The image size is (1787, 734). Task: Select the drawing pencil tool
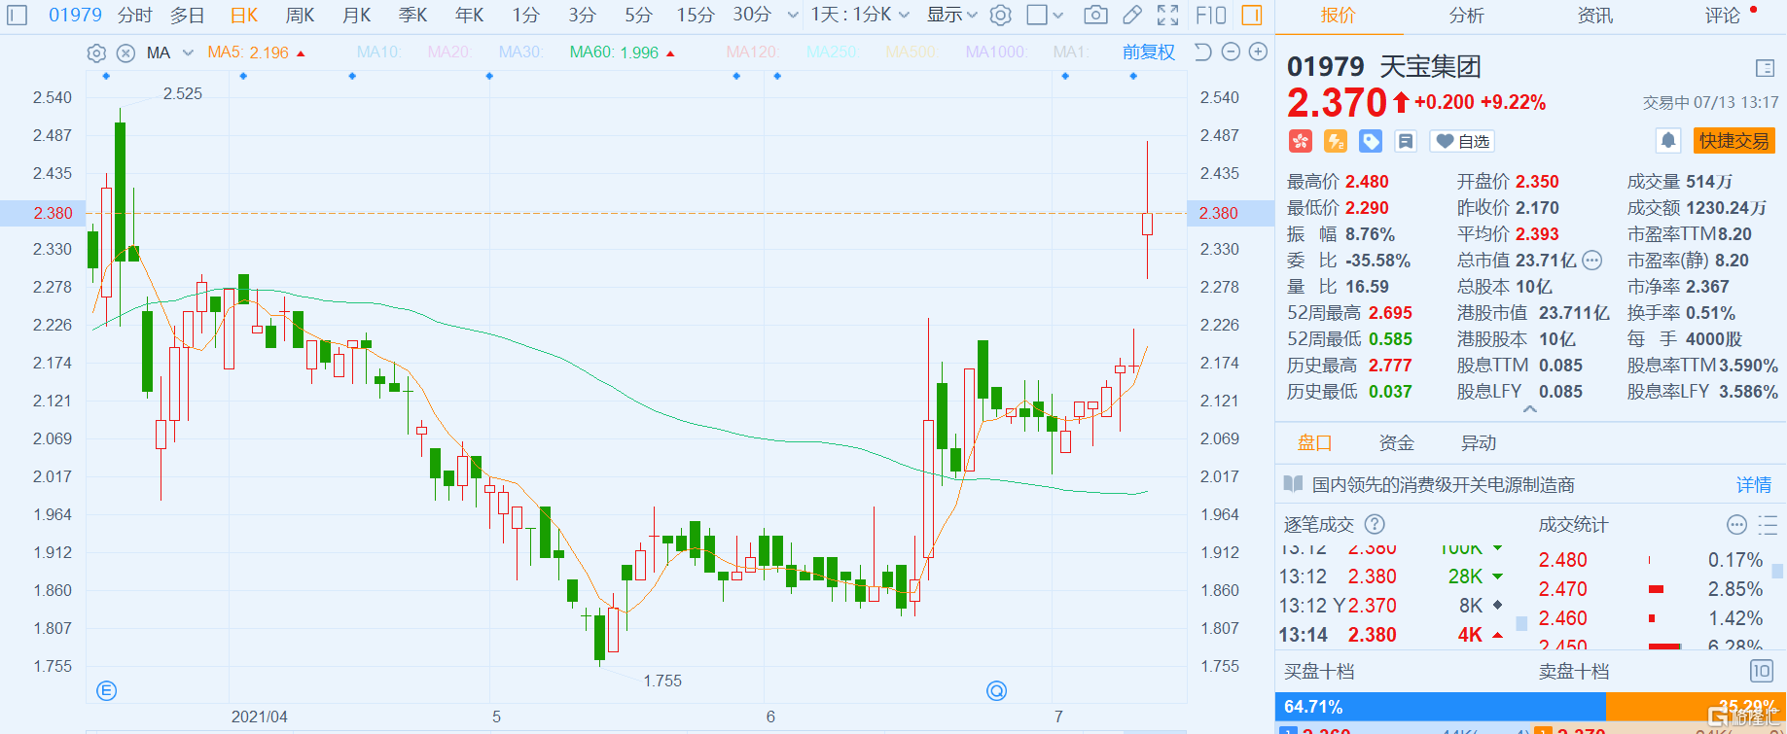pyautogui.click(x=1132, y=15)
